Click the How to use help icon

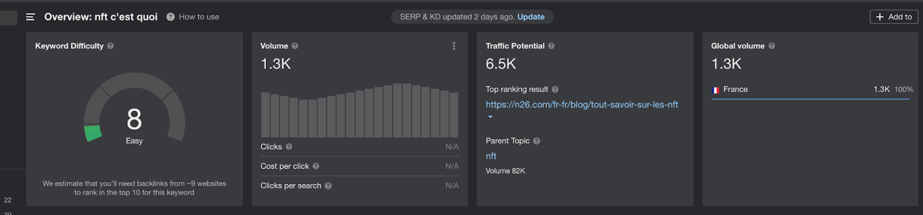point(171,17)
